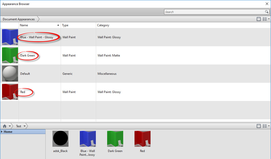The height and width of the screenshot is (159, 271).
Task: Select the Default sphere preview icon
Action: tap(10, 73)
